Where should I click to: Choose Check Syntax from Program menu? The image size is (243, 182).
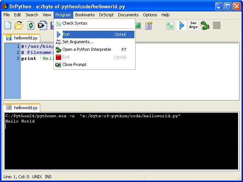95,24
